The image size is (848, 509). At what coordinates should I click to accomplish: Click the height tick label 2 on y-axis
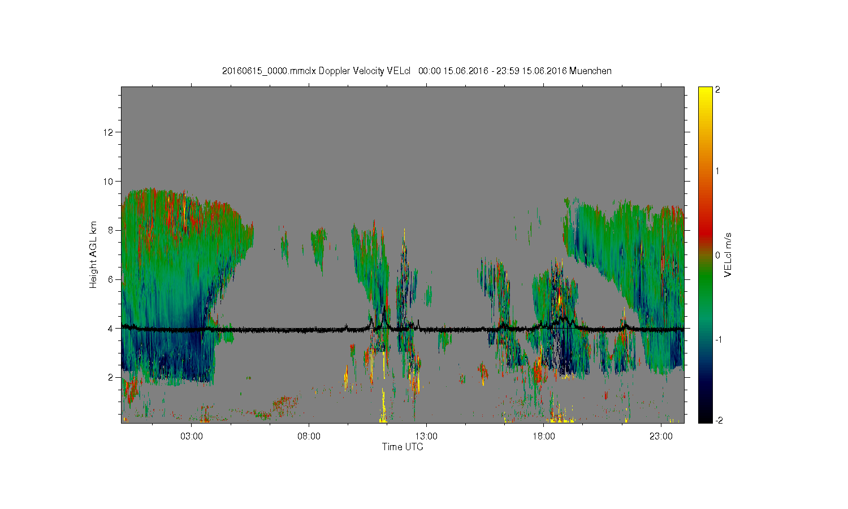point(111,377)
